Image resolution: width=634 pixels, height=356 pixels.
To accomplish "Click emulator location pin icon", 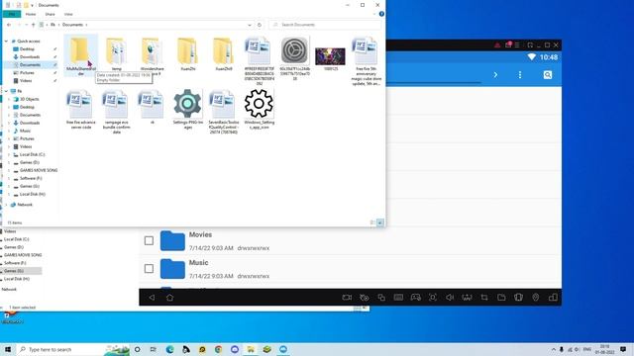I will coord(536,298).
